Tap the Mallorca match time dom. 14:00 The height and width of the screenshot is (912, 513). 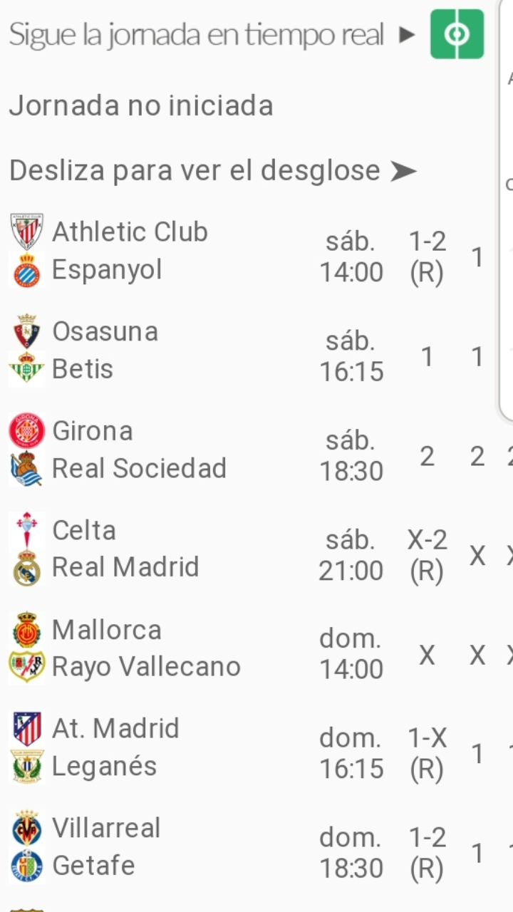tap(351, 653)
